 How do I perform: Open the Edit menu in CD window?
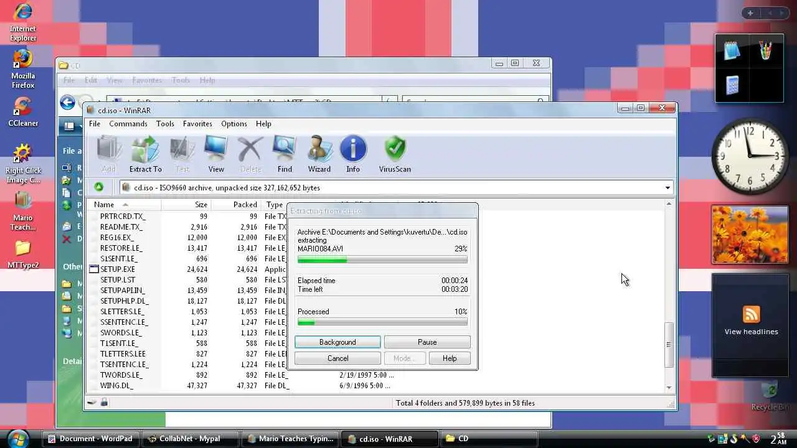(x=91, y=80)
